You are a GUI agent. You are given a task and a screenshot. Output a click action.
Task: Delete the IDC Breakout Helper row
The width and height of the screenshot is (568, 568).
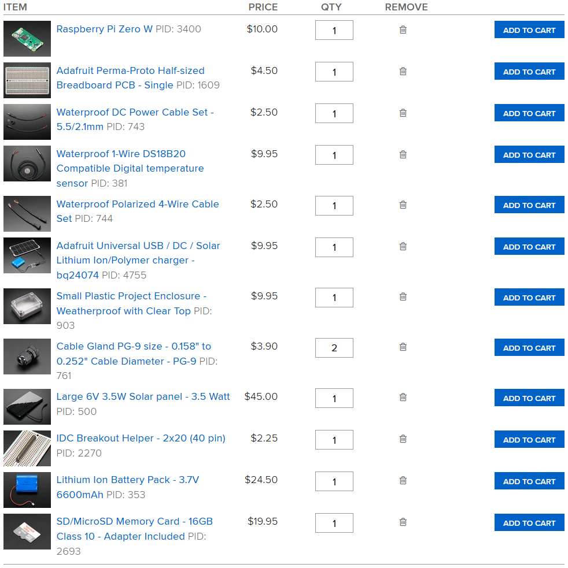(403, 439)
